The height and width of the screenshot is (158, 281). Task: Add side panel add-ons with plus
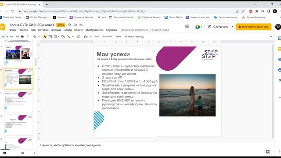[x=279, y=97]
